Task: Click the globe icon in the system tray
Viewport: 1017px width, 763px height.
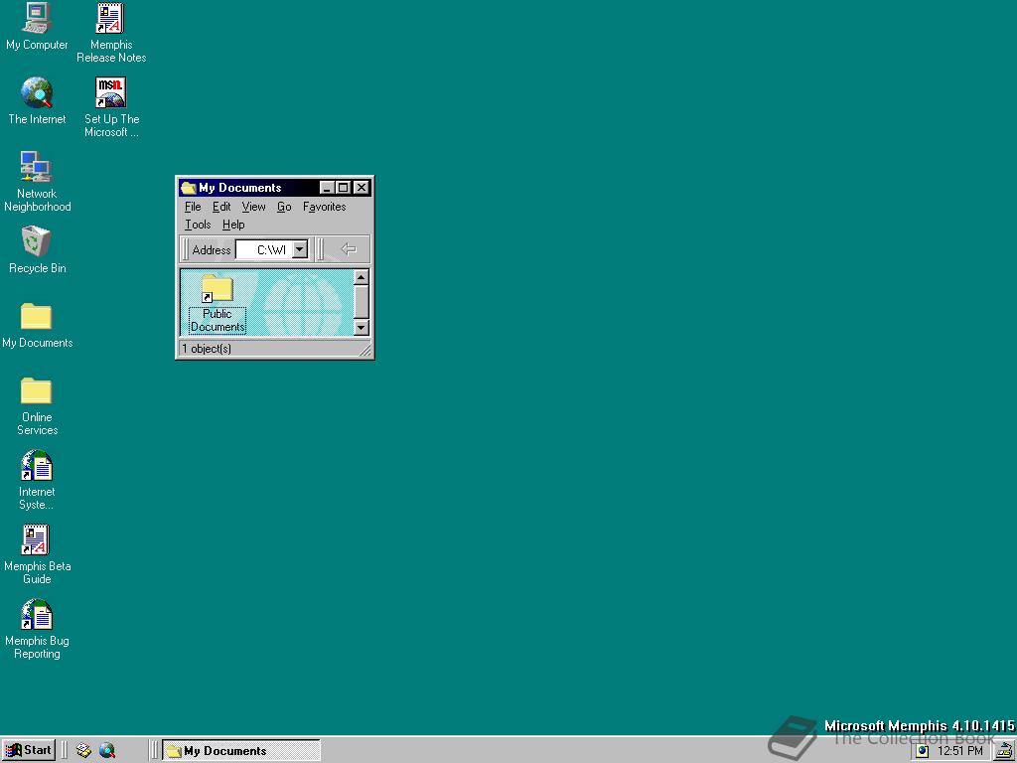Action: click(x=922, y=750)
